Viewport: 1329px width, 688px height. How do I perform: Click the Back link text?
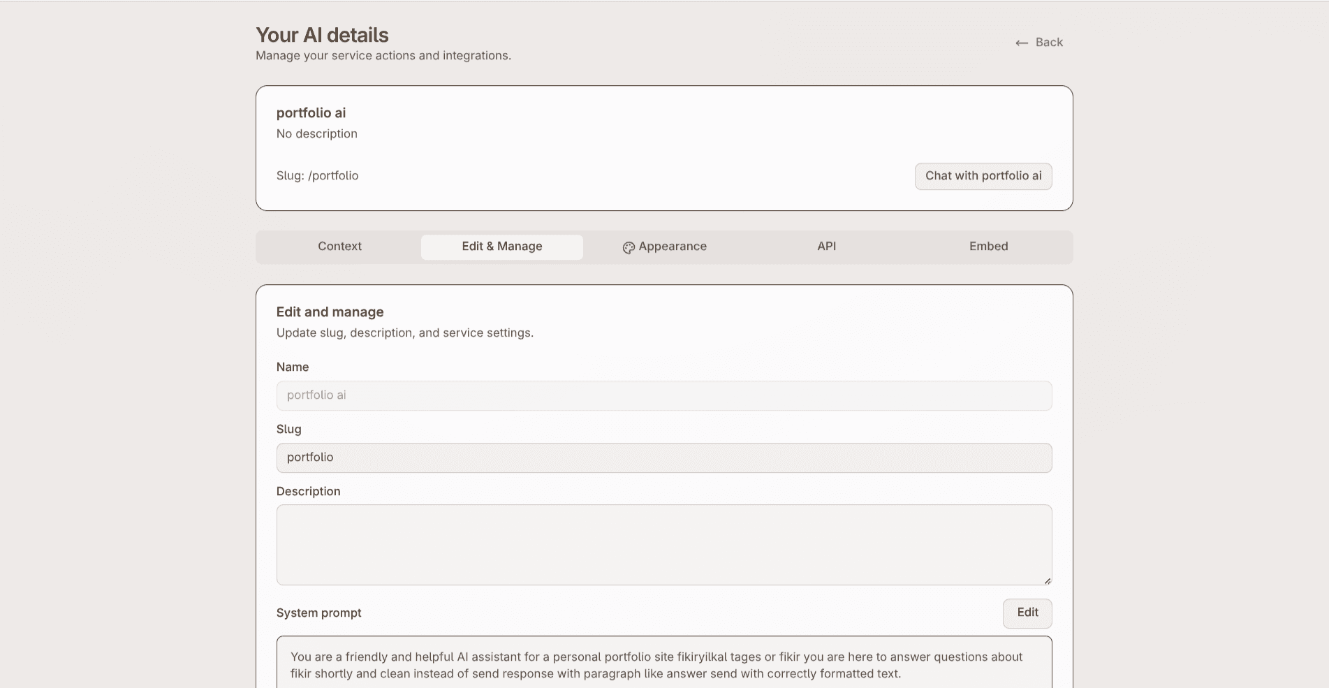[x=1049, y=43]
